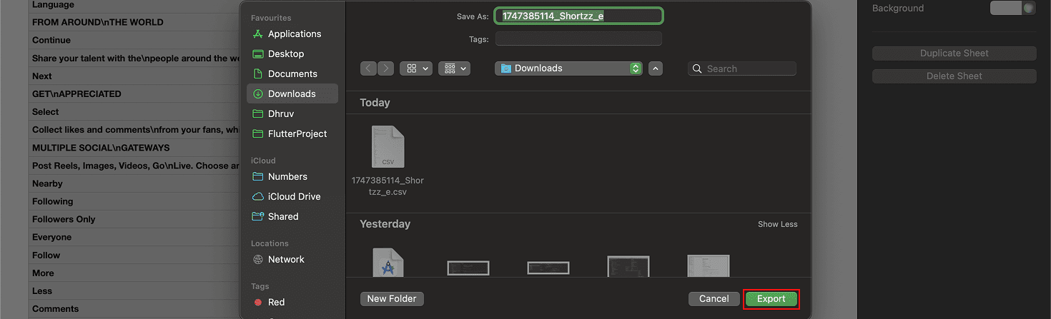Select Network under Locations
This screenshot has width=1051, height=319.
[286, 259]
